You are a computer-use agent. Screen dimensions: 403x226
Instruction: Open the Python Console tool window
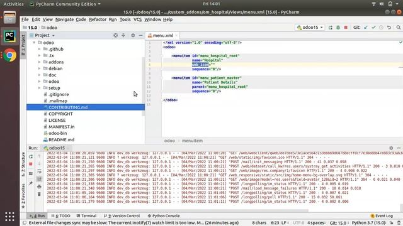tap(164, 216)
